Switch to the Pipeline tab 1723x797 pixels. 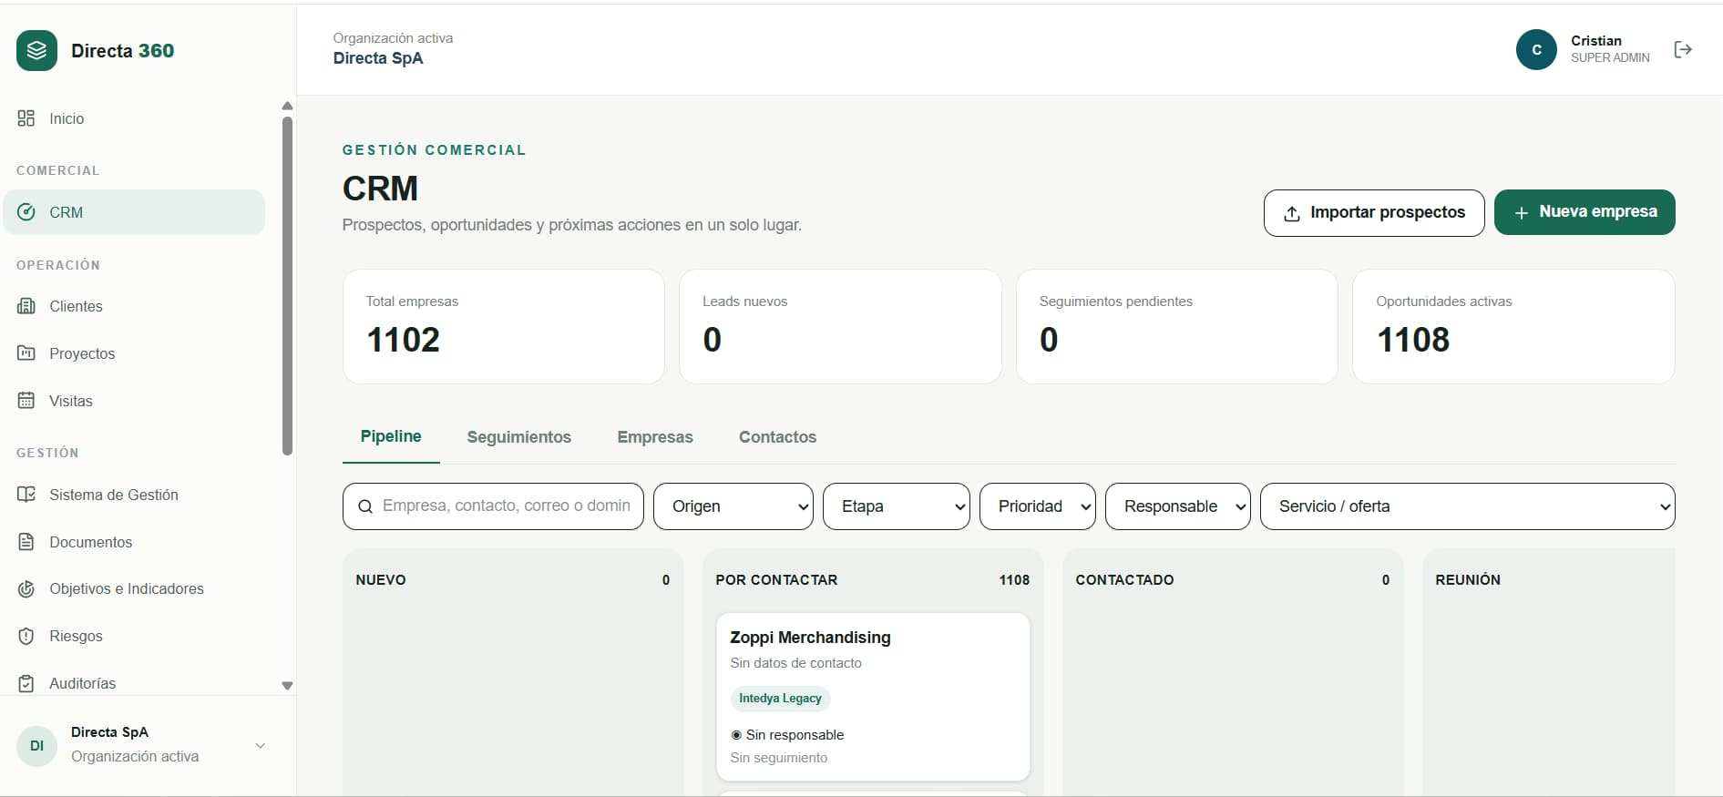click(x=391, y=436)
